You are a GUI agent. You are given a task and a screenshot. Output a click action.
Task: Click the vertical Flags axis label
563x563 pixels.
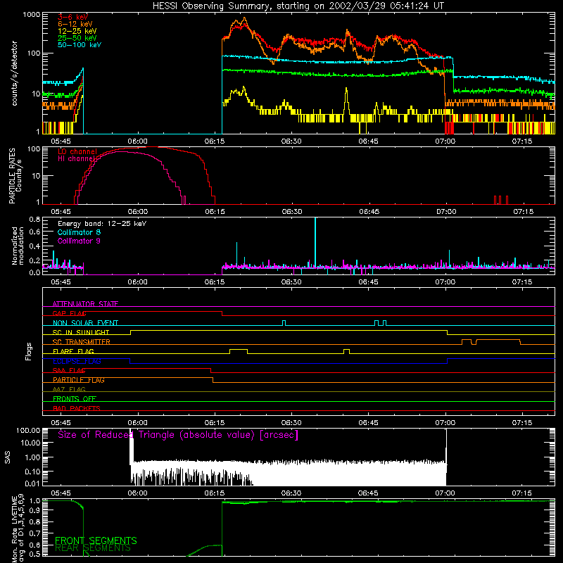point(29,351)
